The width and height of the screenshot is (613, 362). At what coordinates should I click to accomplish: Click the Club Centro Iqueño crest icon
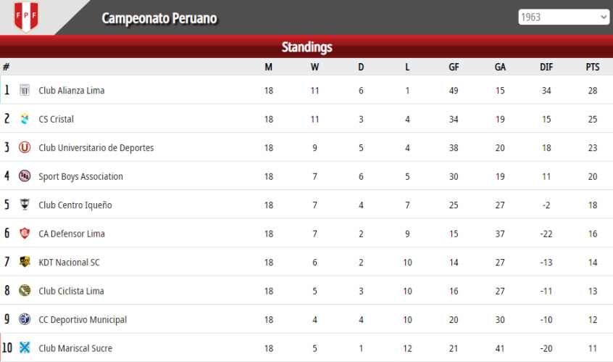point(25,205)
